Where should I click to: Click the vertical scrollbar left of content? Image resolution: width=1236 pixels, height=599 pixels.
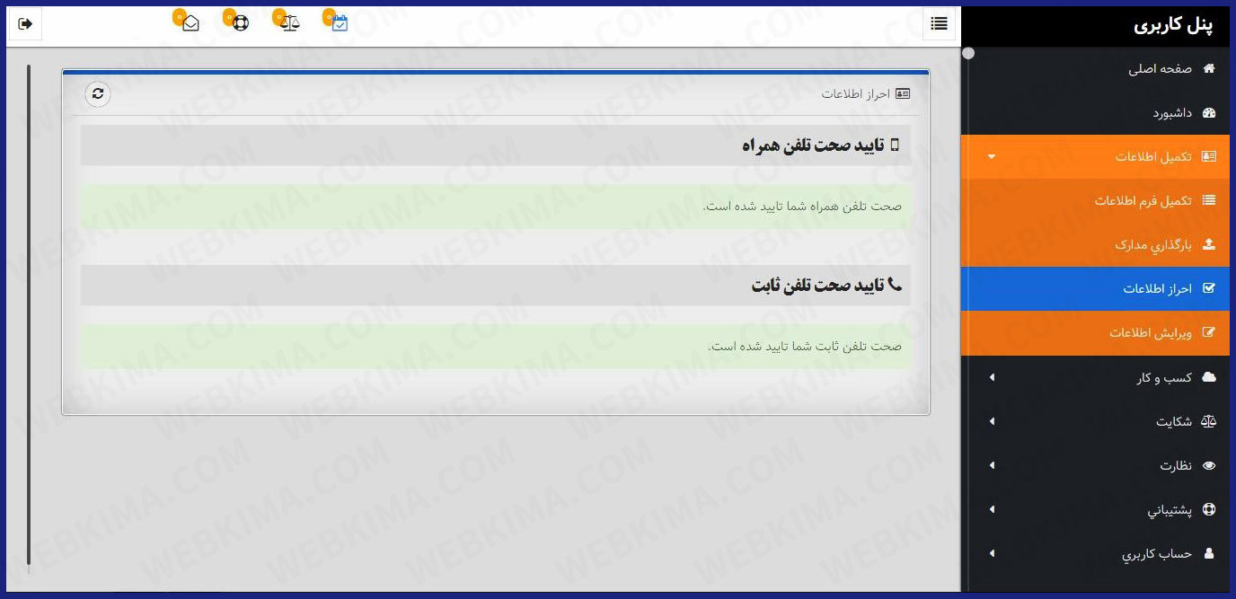click(x=29, y=314)
